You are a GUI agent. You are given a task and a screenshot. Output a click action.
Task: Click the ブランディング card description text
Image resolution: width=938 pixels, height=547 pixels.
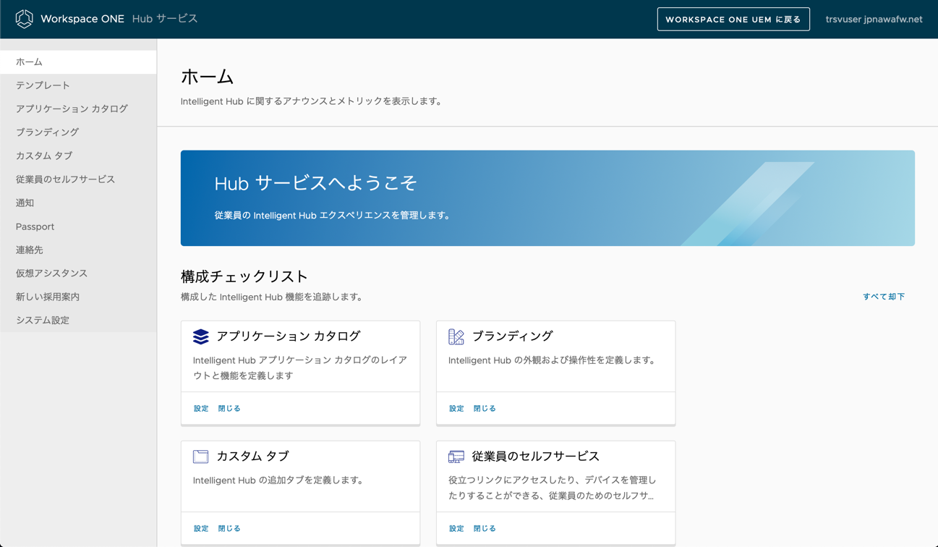click(552, 360)
